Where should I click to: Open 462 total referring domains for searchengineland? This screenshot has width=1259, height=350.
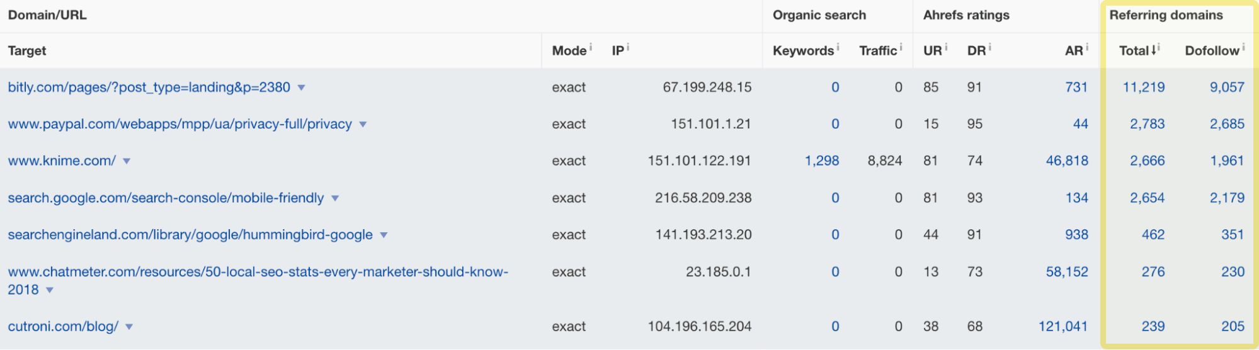point(1153,235)
